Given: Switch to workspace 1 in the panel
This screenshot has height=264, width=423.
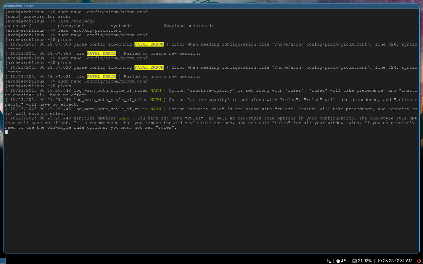Looking at the screenshot, I should click(3, 261).
